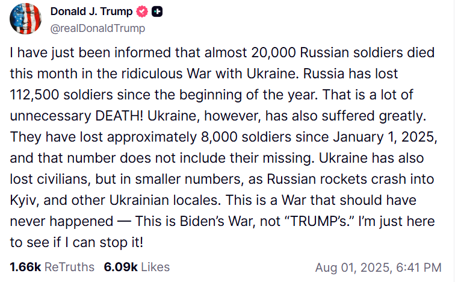Open the "Donald J. Trump" display name
The height and width of the screenshot is (282, 455).
(x=93, y=12)
